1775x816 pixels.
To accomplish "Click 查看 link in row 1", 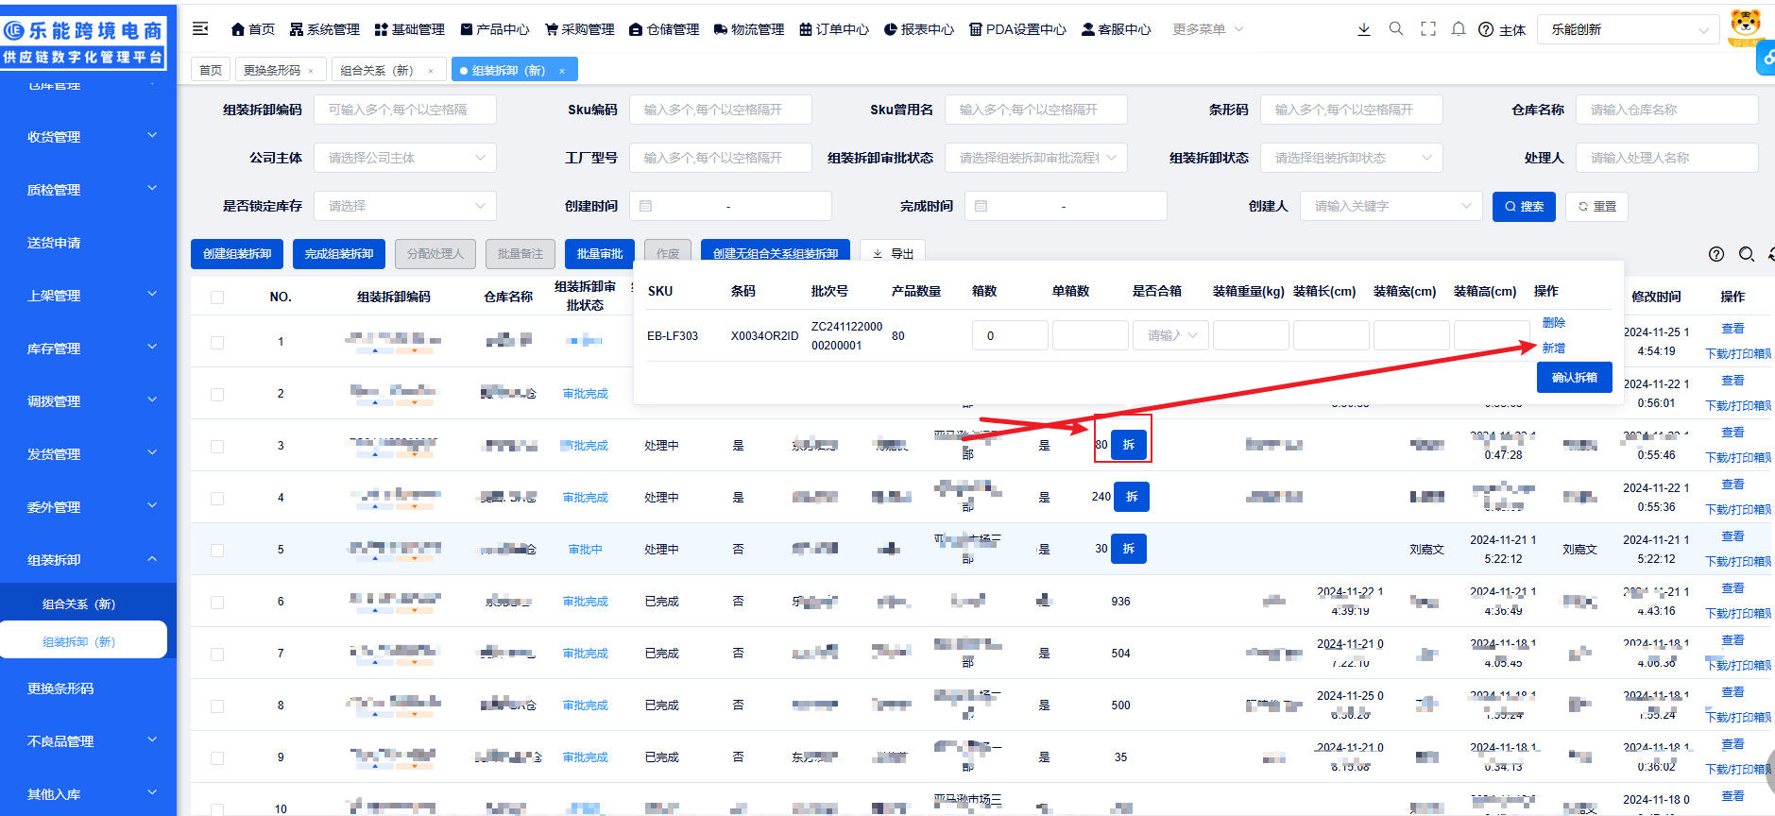I will pos(1732,329).
